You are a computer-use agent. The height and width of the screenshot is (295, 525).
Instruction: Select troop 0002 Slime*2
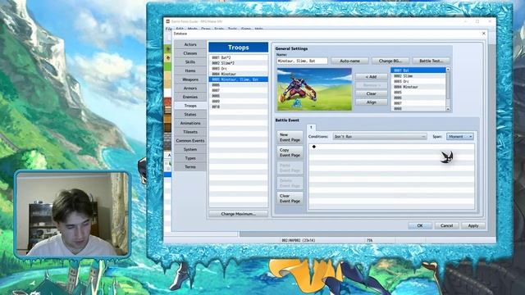[238, 63]
